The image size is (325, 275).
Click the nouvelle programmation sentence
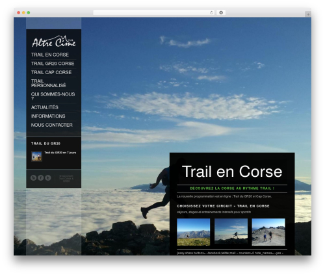pos(224,196)
